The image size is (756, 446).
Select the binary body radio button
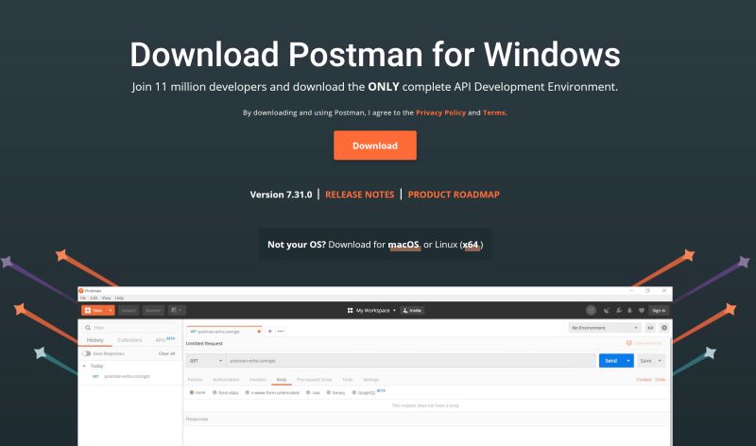(x=328, y=392)
